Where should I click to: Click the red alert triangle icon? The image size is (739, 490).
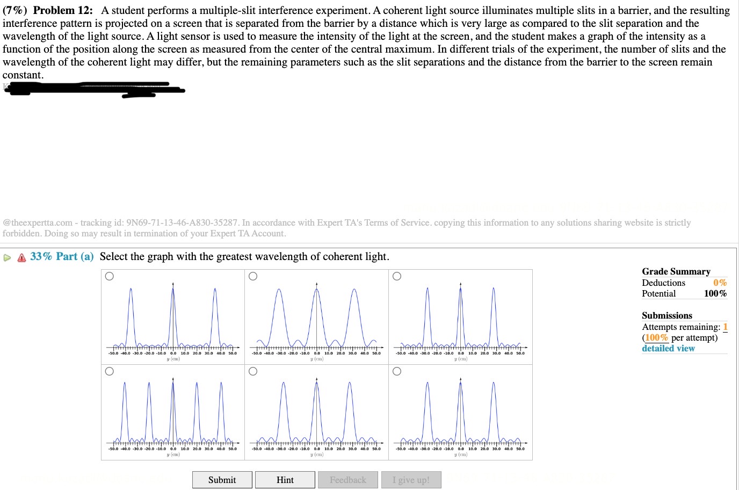pos(20,257)
